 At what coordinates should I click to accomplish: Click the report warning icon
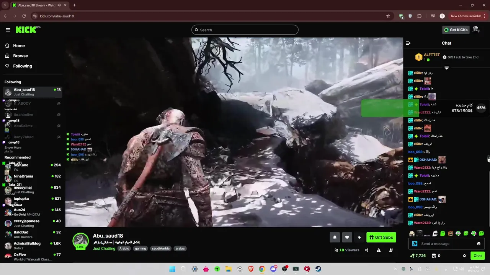tap(379, 250)
